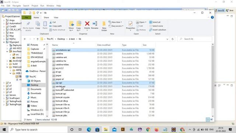Click the Search lib field
The image size is (236, 133).
[195, 39]
